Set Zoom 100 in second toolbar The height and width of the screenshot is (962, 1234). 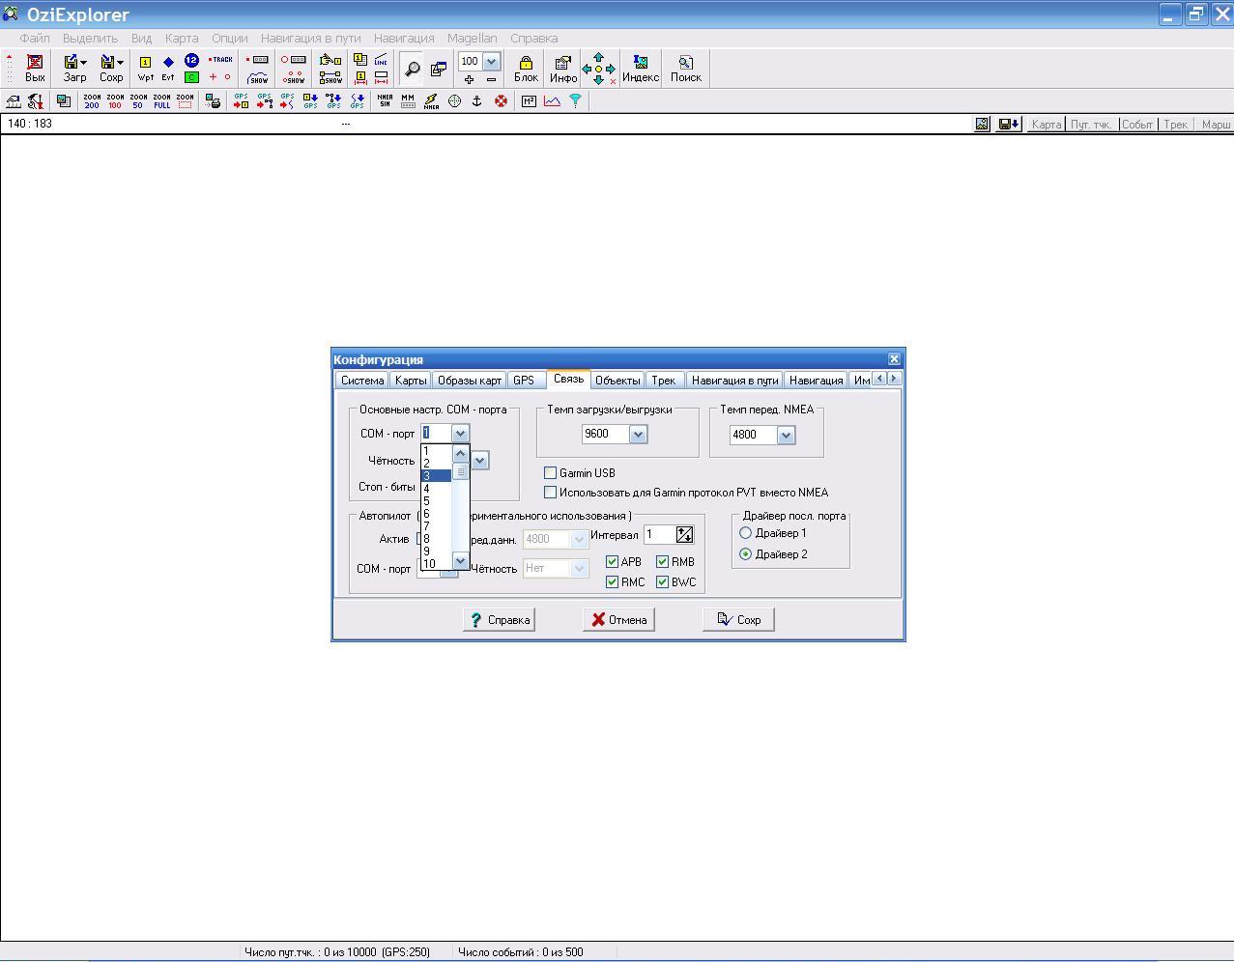point(115,100)
